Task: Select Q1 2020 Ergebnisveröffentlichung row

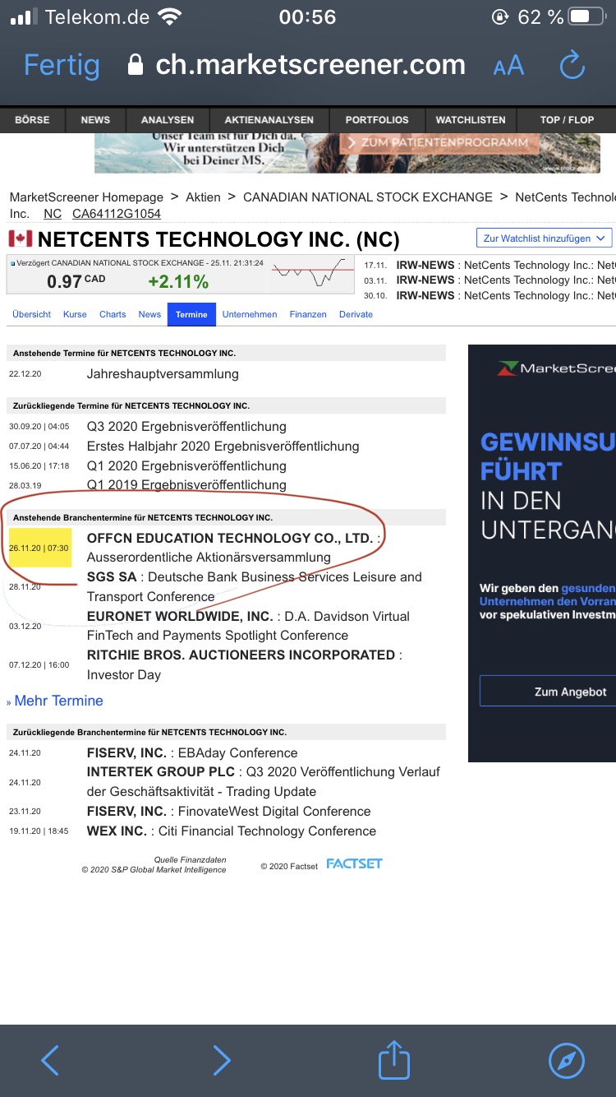Action: [x=186, y=465]
